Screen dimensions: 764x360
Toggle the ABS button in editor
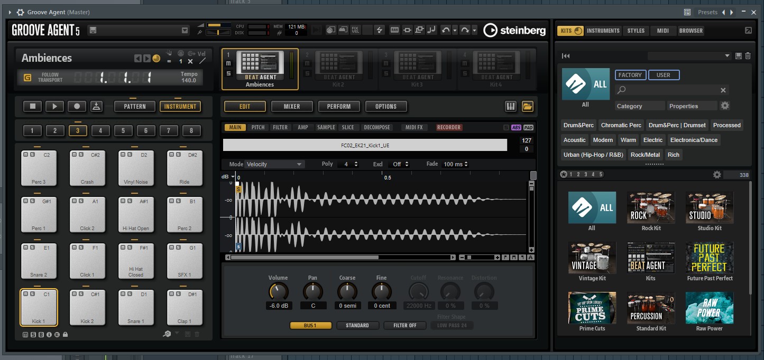(x=516, y=128)
